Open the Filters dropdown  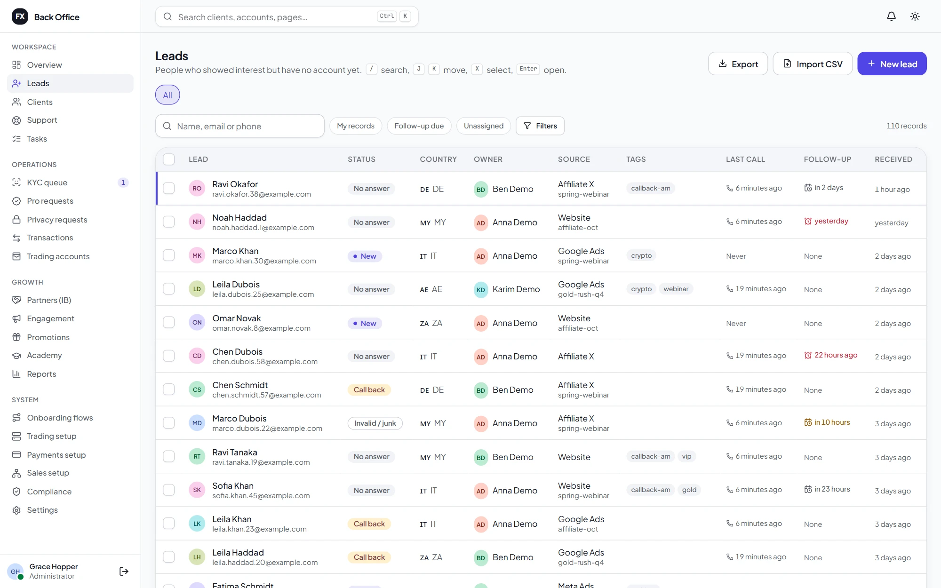[x=540, y=126]
